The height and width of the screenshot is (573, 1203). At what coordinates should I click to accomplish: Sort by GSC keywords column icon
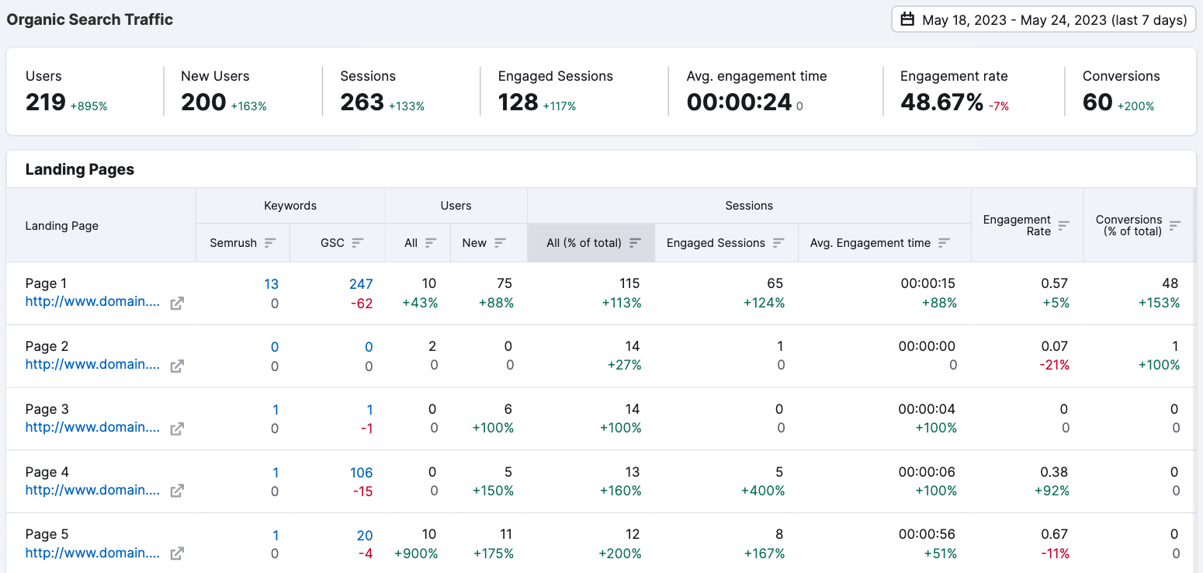358,243
